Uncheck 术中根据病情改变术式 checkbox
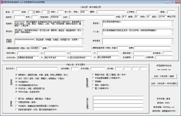 [16, 85]
